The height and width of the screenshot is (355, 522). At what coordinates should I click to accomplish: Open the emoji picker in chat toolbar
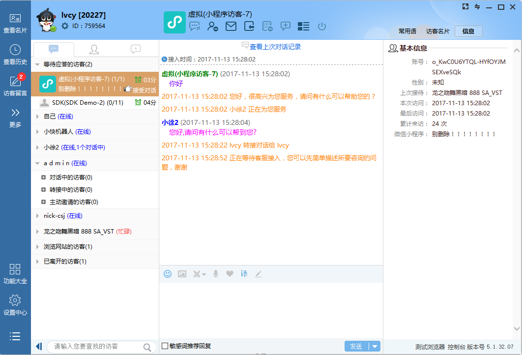[x=168, y=274]
